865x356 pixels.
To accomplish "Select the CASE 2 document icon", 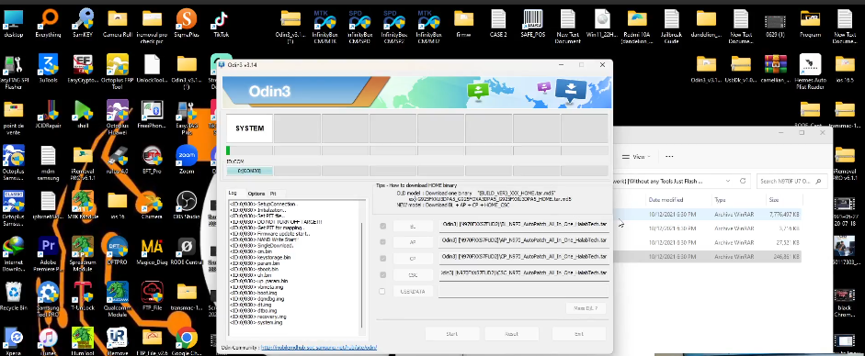I will (497, 23).
